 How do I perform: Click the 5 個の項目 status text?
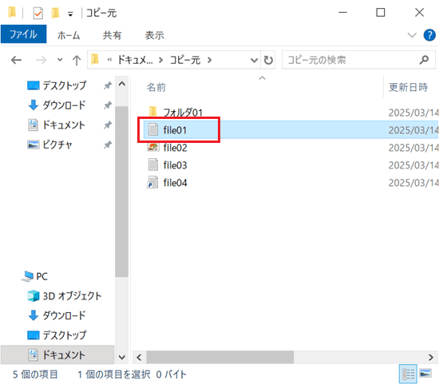35,374
